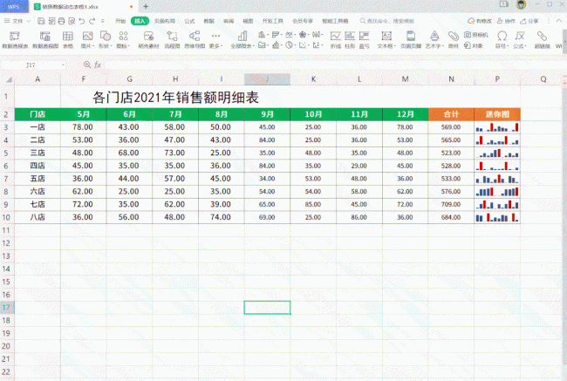Click the new tab plus button
This screenshot has width=567, height=381.
pos(146,6)
